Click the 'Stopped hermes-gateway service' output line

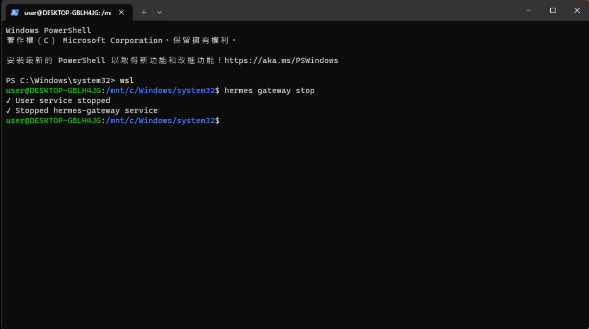point(82,111)
